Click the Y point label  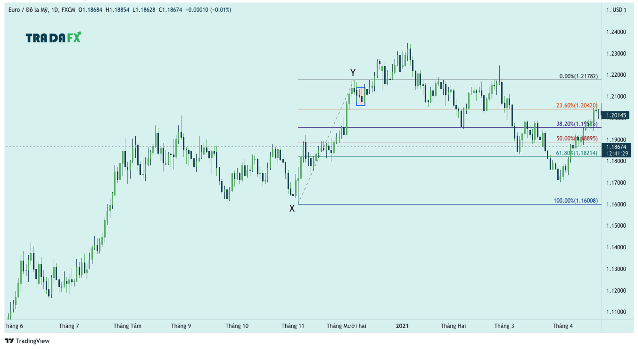[353, 72]
